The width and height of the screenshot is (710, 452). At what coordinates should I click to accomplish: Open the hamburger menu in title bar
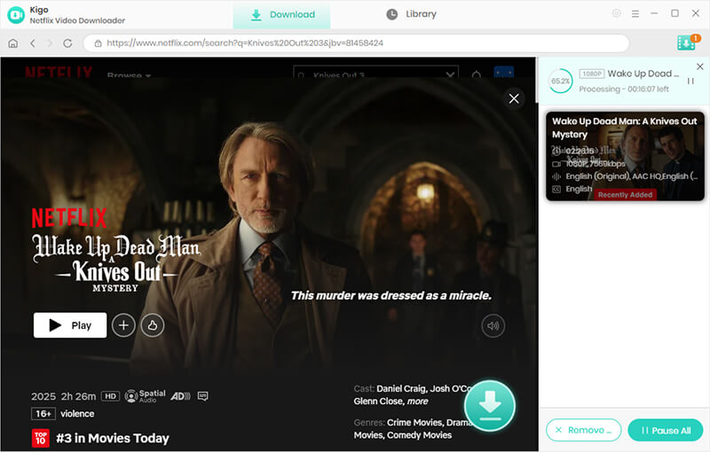635,14
